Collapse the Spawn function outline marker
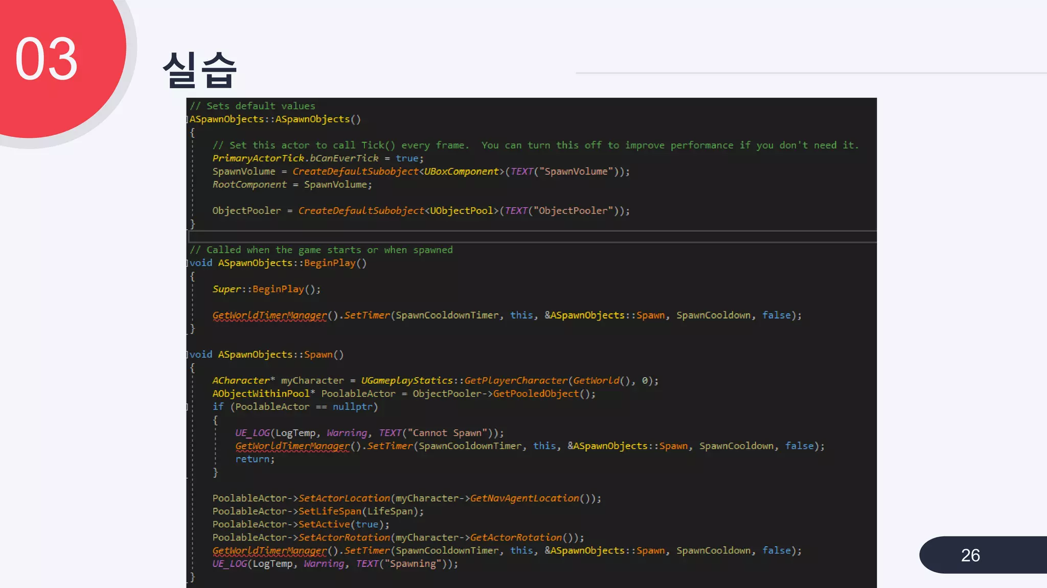 188,355
